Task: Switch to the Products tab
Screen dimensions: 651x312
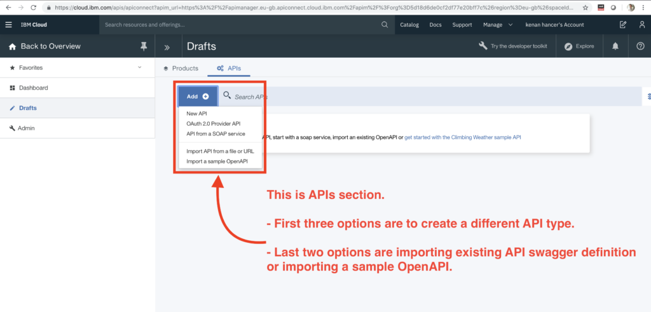Action: [x=181, y=69]
